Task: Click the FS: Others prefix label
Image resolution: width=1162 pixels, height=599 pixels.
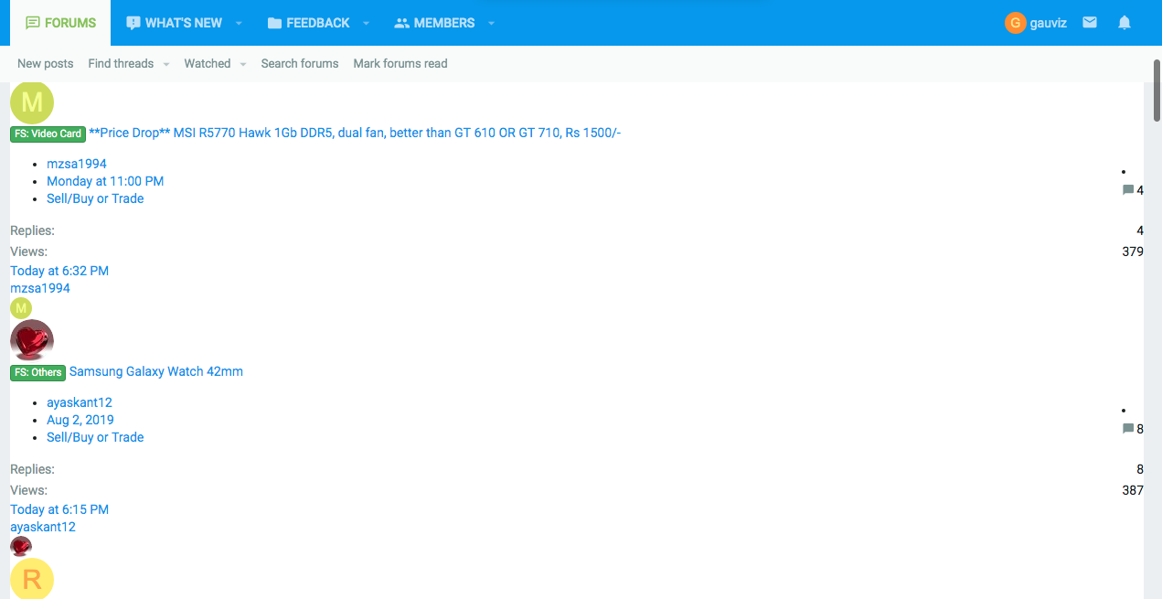Action: (38, 372)
